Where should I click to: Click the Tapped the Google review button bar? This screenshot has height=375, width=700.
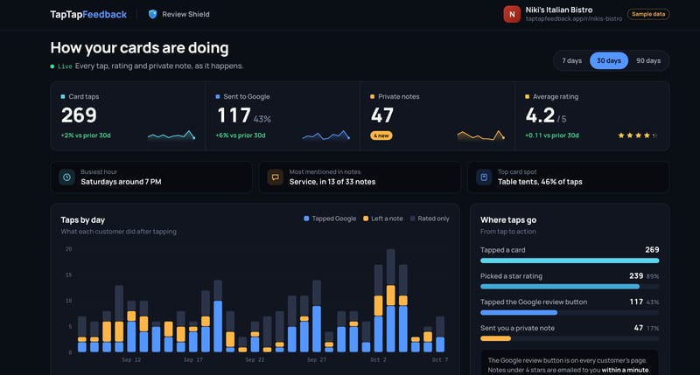tap(570, 313)
